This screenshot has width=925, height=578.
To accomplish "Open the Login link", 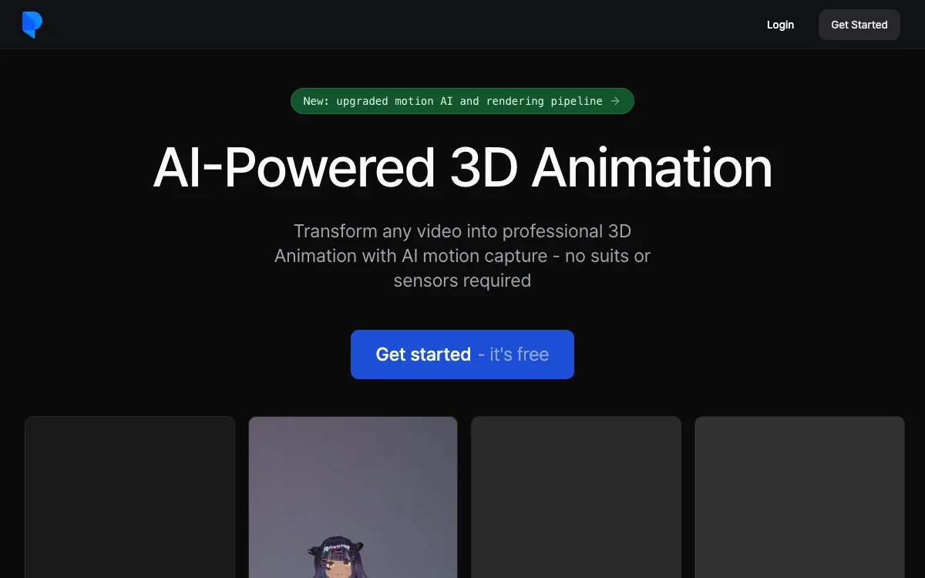I will [x=780, y=25].
